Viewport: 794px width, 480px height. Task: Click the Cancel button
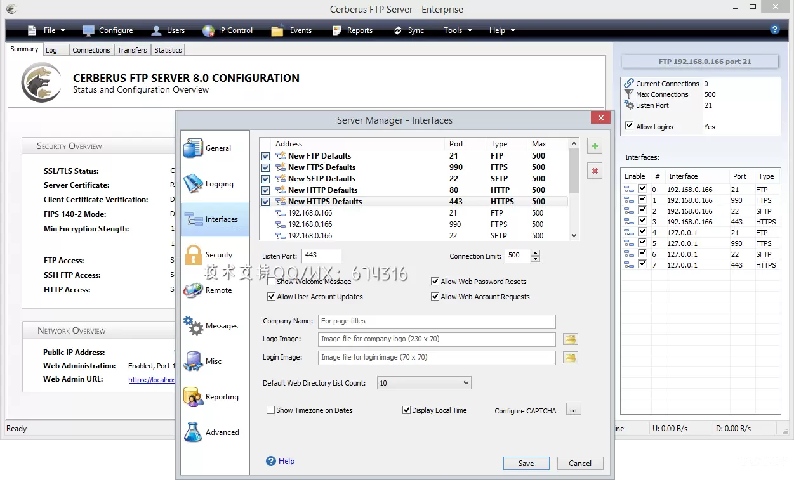click(x=580, y=463)
